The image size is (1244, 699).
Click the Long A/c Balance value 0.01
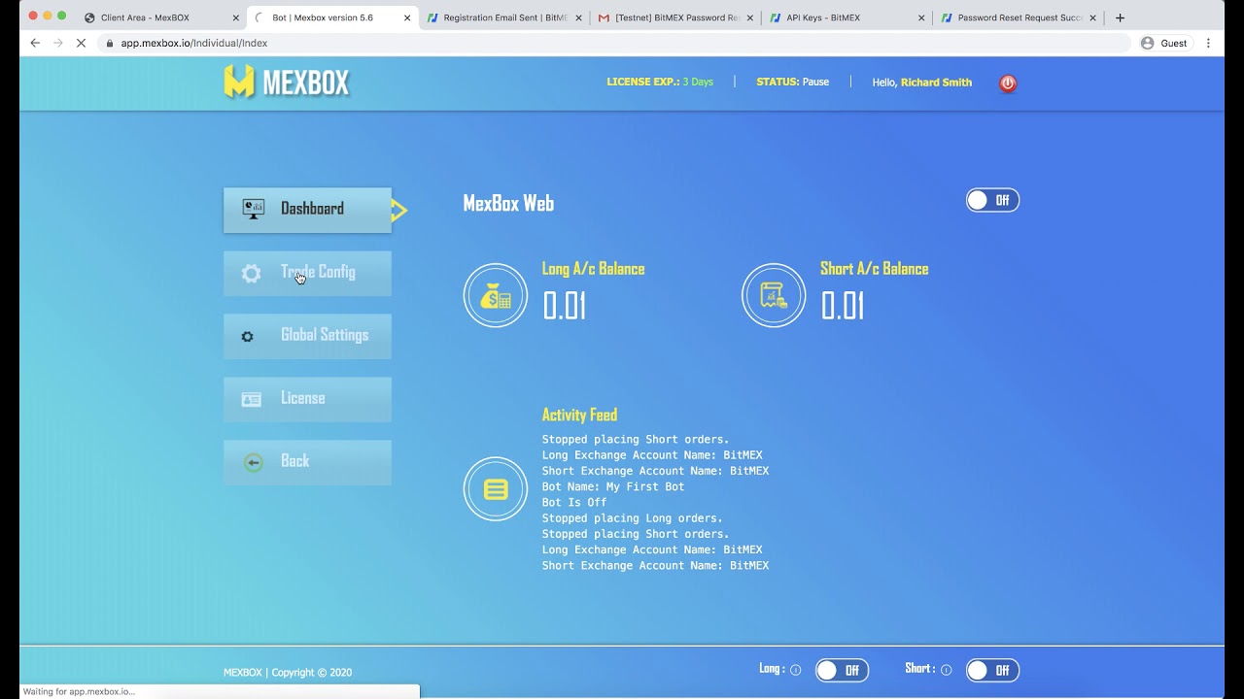point(565,306)
